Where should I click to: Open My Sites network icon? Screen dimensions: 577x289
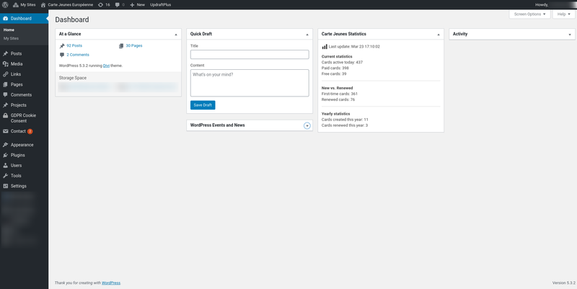pos(15,5)
